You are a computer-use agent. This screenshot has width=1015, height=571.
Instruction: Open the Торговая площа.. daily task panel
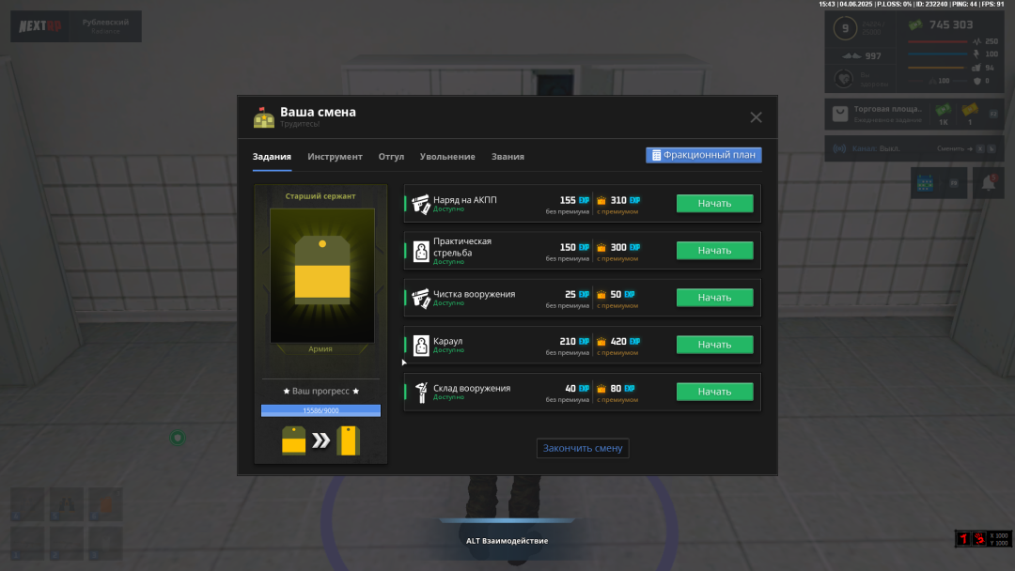tap(914, 114)
